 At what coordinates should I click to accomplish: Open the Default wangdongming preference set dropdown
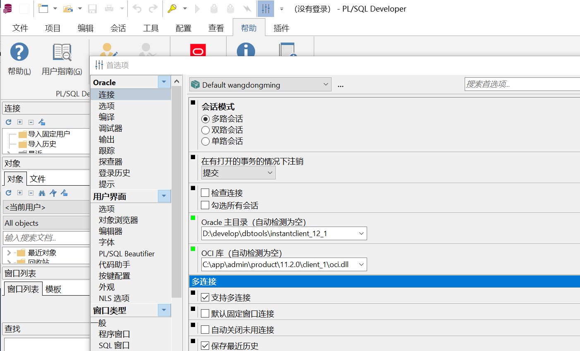pyautogui.click(x=260, y=85)
